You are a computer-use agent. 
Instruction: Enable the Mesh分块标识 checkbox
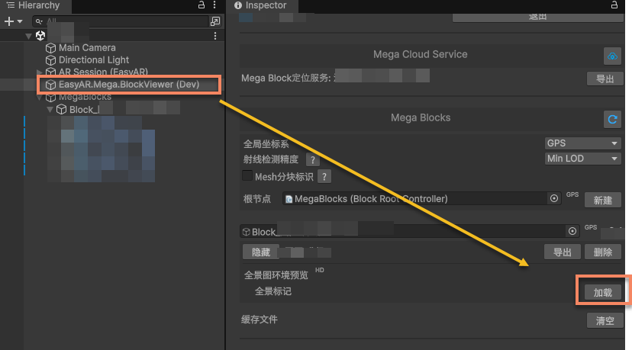tap(247, 176)
